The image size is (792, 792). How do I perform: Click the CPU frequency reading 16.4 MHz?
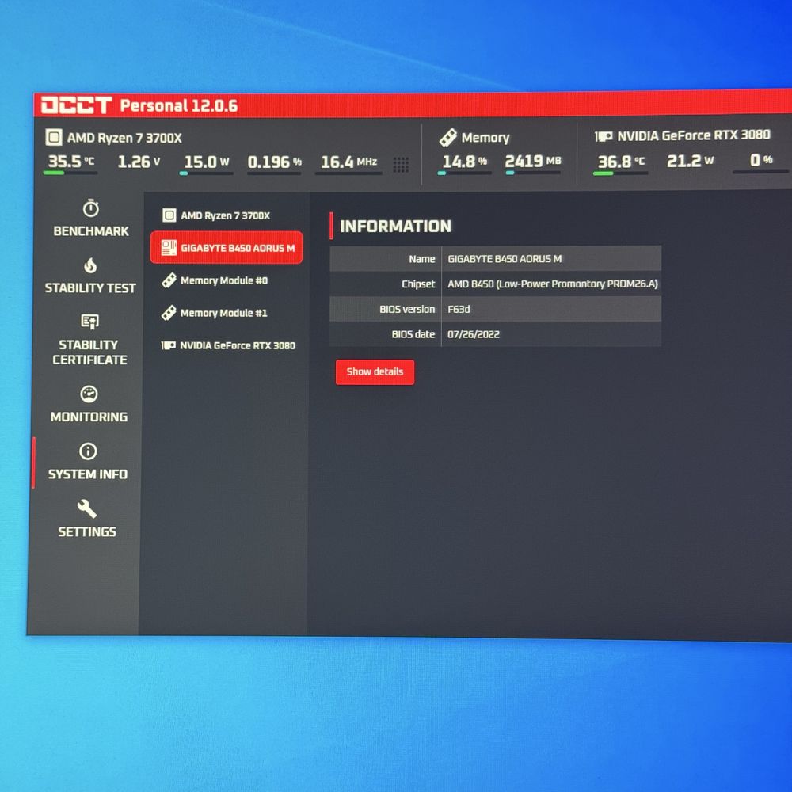pos(349,162)
